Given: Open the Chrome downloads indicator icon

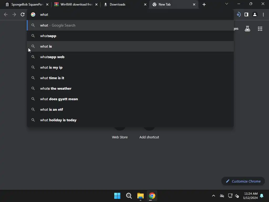Looking at the screenshot, I should click(x=239, y=15).
